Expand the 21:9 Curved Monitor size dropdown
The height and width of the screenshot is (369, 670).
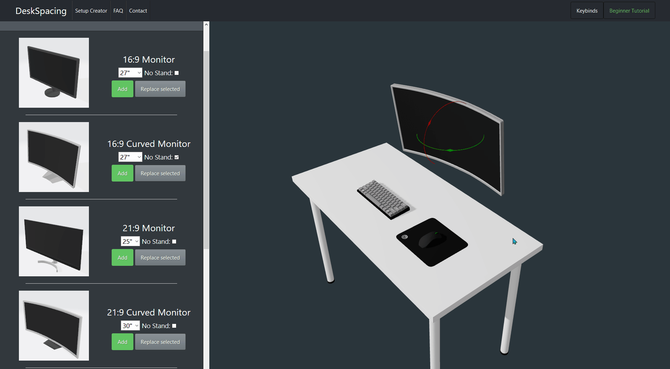(x=130, y=326)
